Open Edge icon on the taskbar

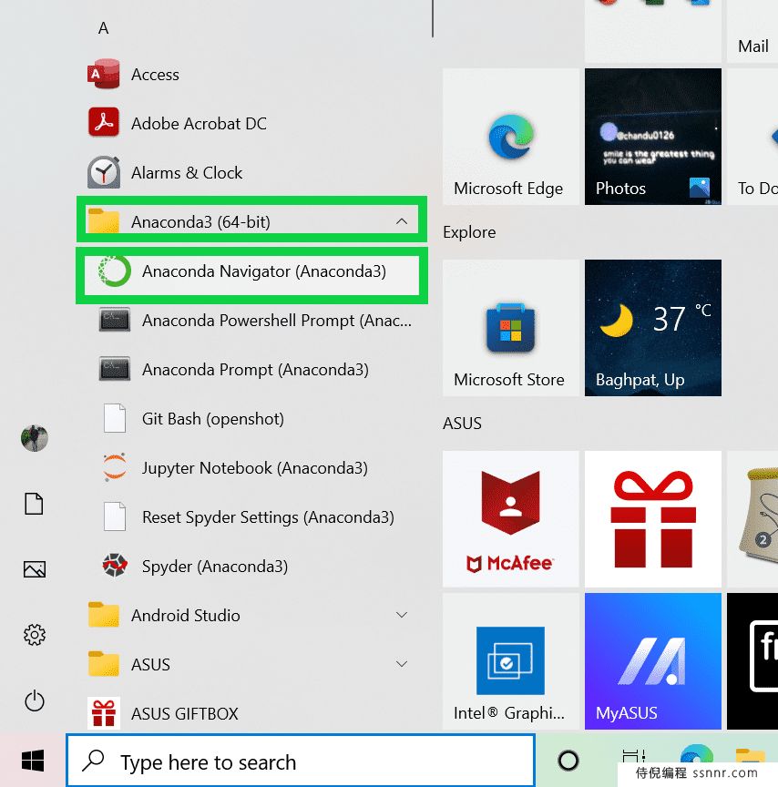pyautogui.click(x=697, y=754)
